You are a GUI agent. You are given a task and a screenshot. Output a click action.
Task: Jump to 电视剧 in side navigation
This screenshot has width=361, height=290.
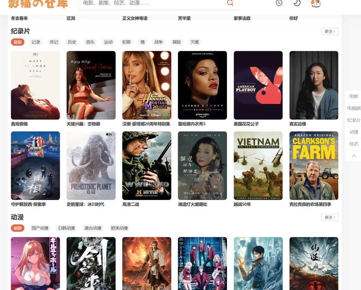click(x=354, y=108)
